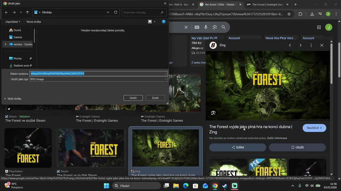341x191 pixels.
Task: Open Microsoft Edge from the taskbar
Action: [x=186, y=186]
